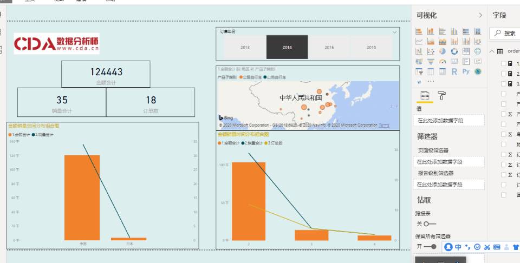This screenshot has height=263, width=520.
Task: Select the area chart visual
Action: (431, 42)
